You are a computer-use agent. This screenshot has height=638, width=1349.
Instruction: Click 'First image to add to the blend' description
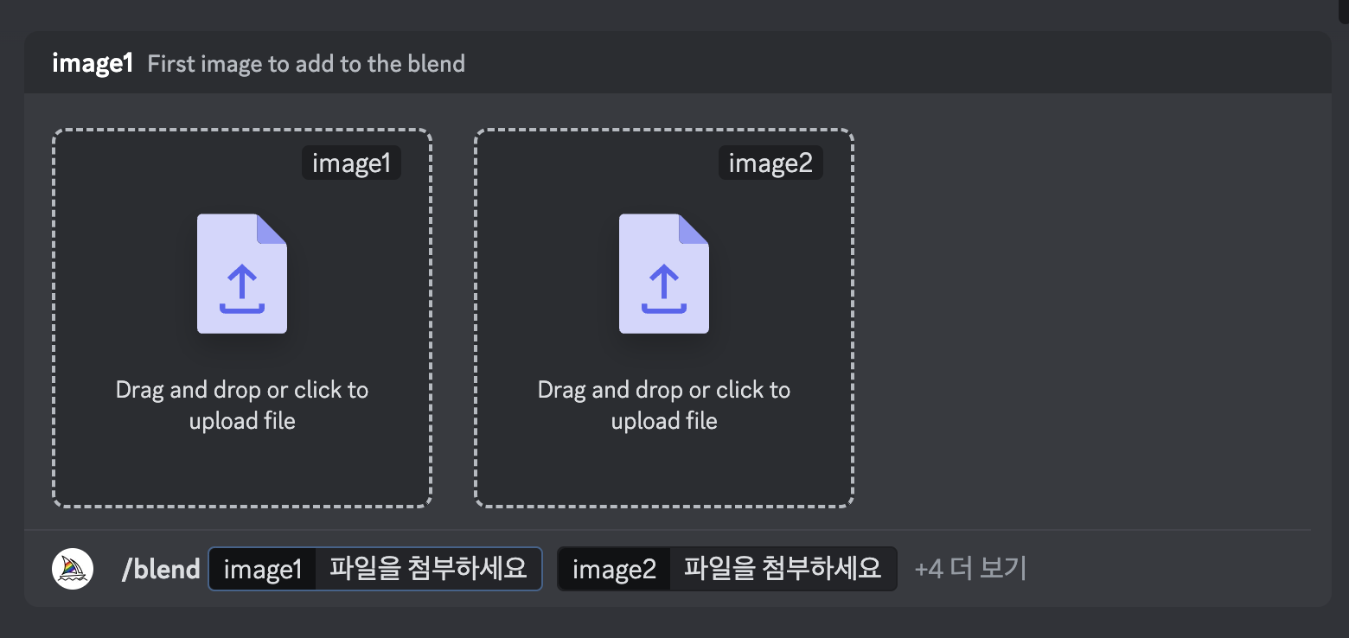point(306,64)
